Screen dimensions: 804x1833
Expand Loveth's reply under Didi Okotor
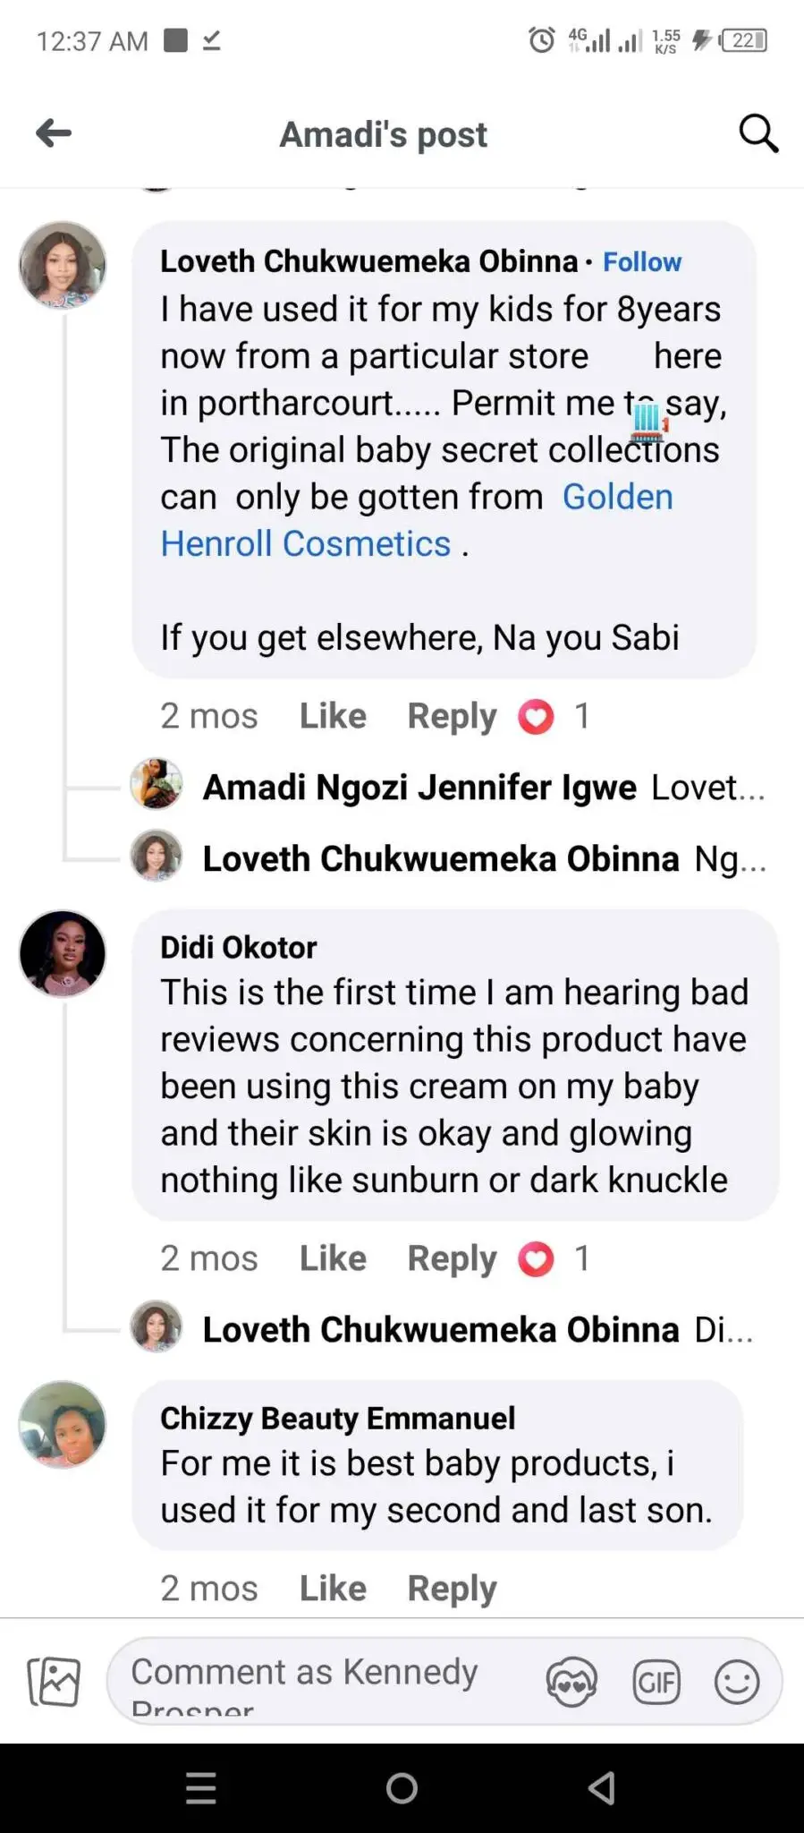click(477, 1330)
